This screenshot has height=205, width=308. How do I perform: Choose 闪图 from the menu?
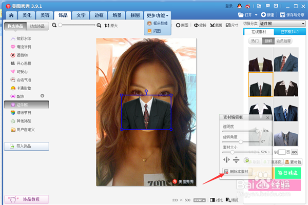pos(155,31)
